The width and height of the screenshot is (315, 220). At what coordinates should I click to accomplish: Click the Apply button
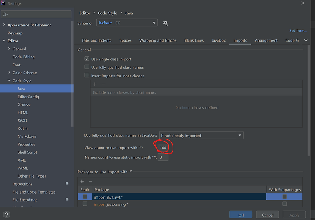pyautogui.click(x=294, y=215)
